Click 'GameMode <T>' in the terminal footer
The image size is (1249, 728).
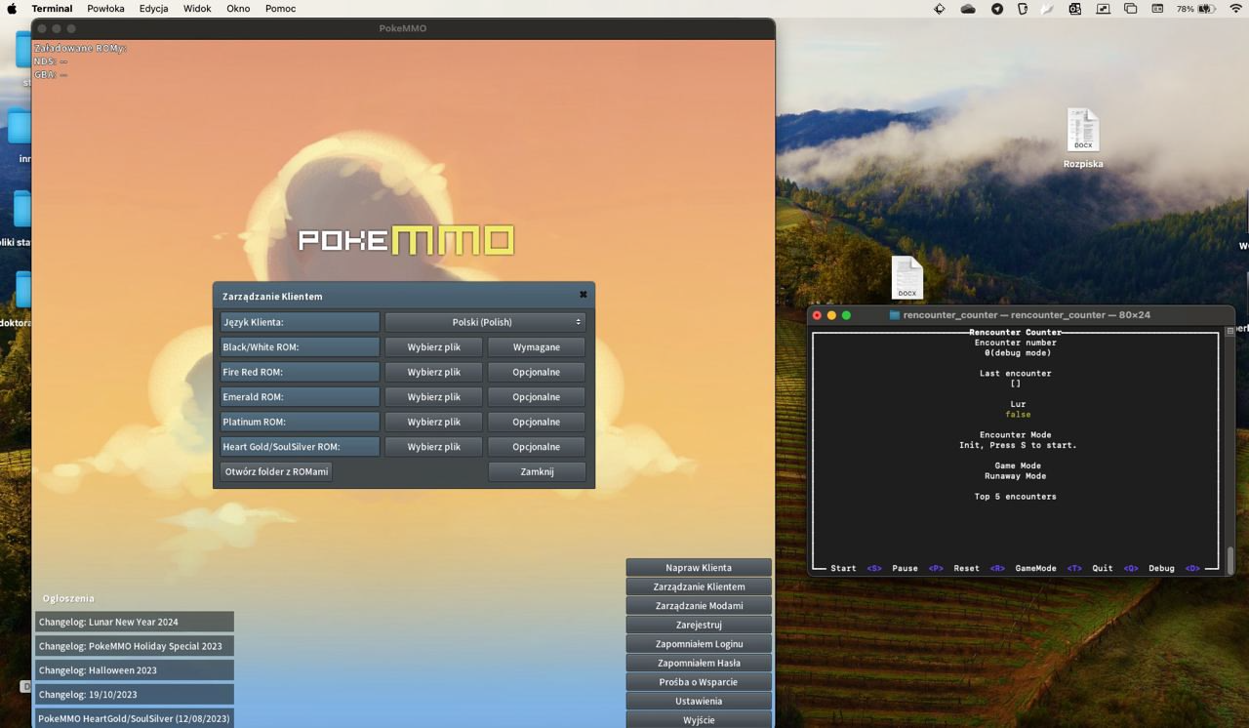[1048, 568]
